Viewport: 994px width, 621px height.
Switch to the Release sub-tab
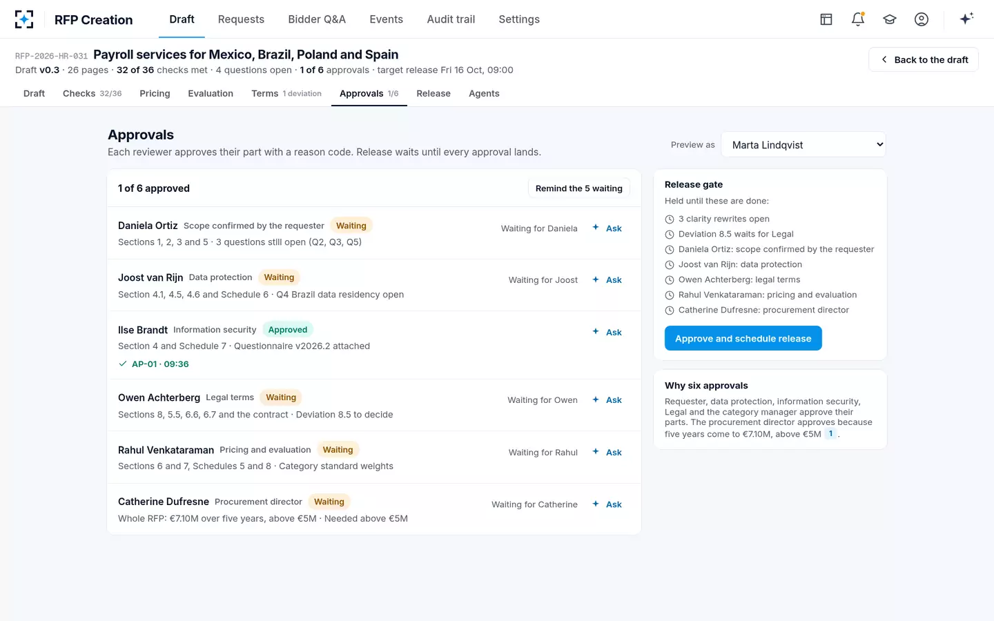[x=433, y=94]
